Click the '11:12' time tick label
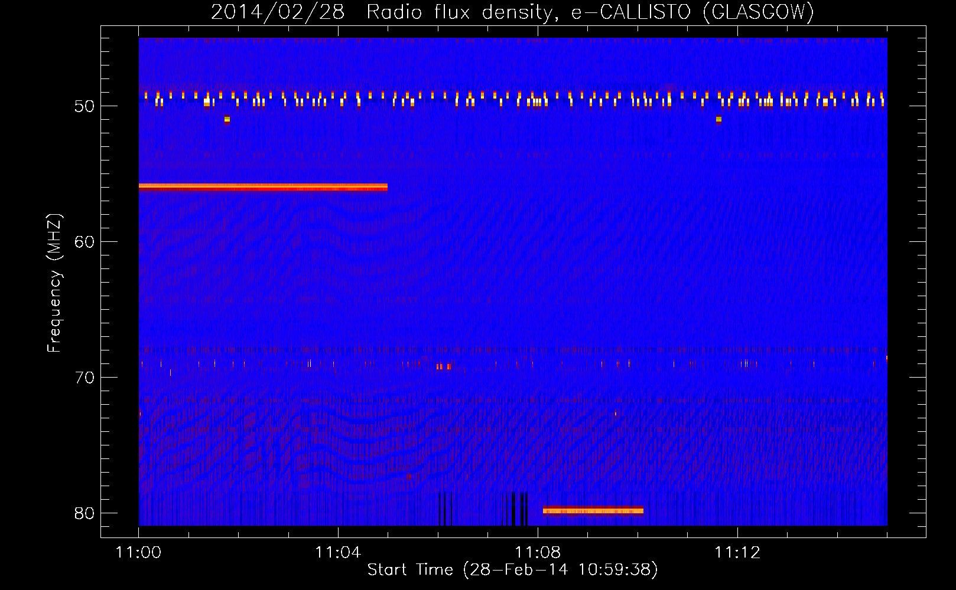 [737, 553]
